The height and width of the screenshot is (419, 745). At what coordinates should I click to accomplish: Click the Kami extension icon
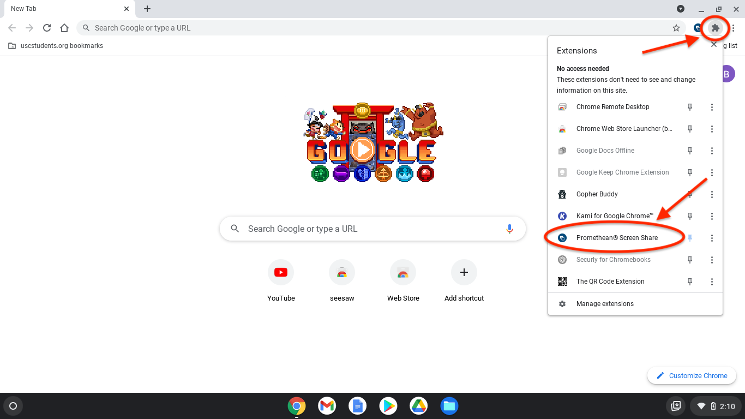tap(562, 216)
